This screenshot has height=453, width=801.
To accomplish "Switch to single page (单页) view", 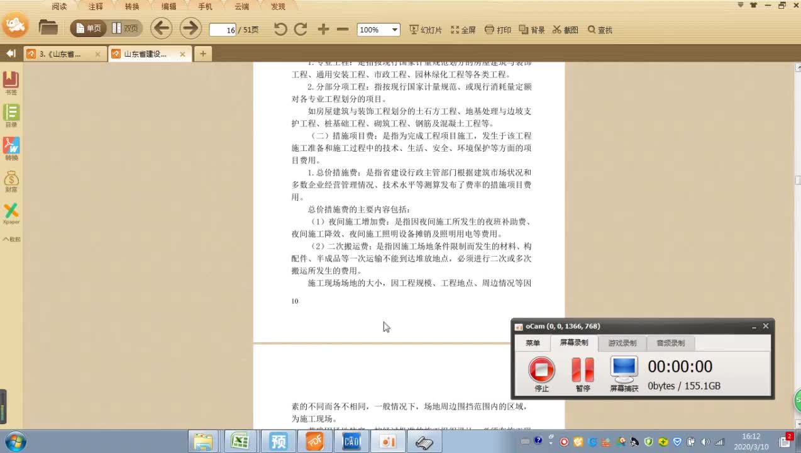I will click(x=89, y=28).
